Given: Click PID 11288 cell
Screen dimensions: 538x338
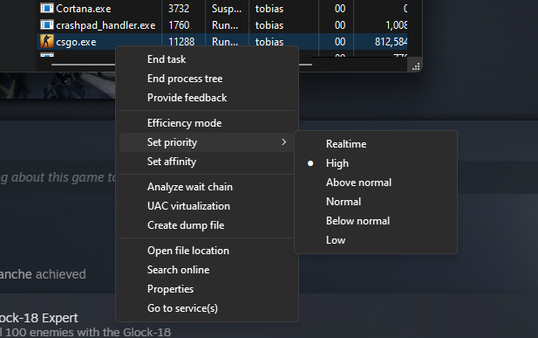Looking at the screenshot, I should (x=181, y=42).
